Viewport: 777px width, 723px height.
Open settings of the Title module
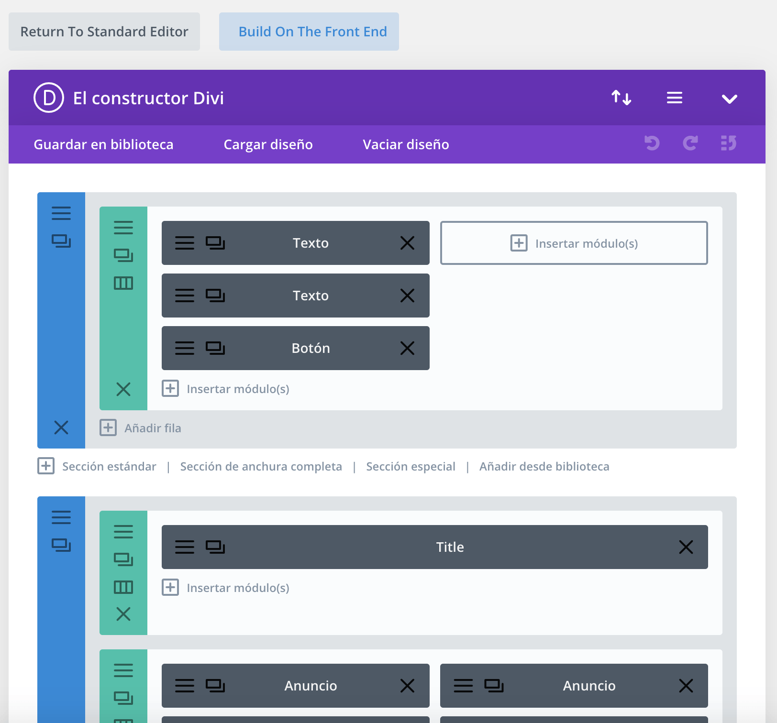click(x=185, y=547)
